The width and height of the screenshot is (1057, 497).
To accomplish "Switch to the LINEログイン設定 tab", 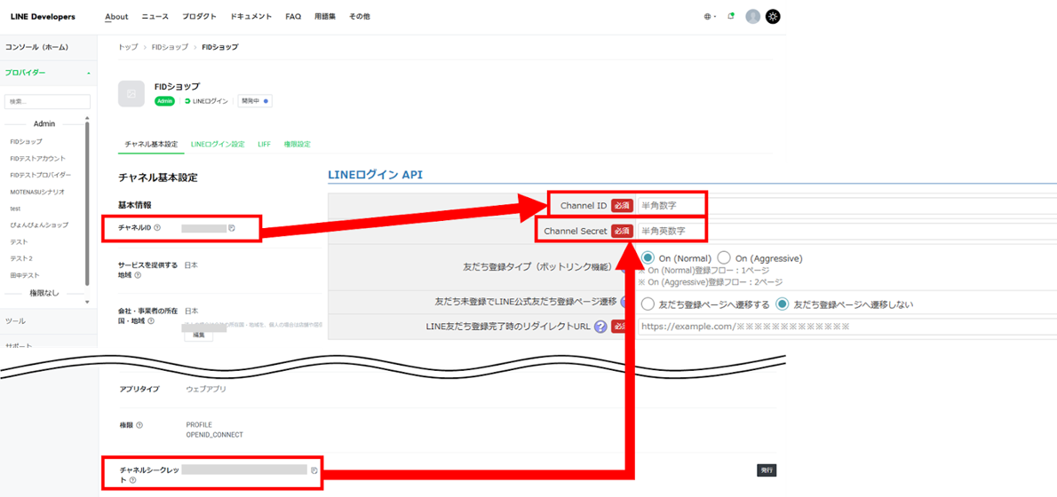I will click(x=218, y=144).
